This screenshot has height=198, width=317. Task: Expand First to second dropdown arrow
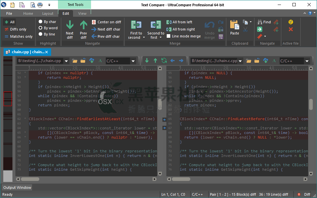point(144,37)
